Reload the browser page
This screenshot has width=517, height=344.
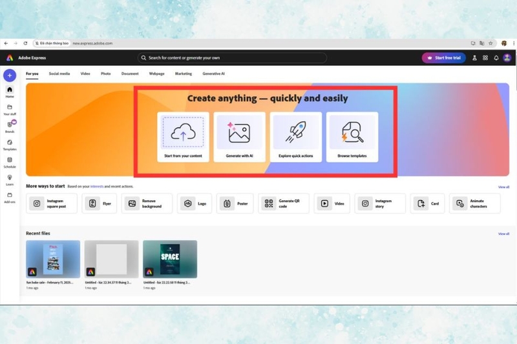point(25,43)
